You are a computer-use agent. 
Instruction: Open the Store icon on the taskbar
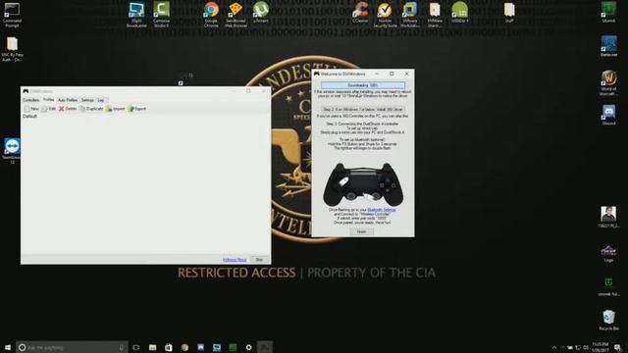point(169,347)
